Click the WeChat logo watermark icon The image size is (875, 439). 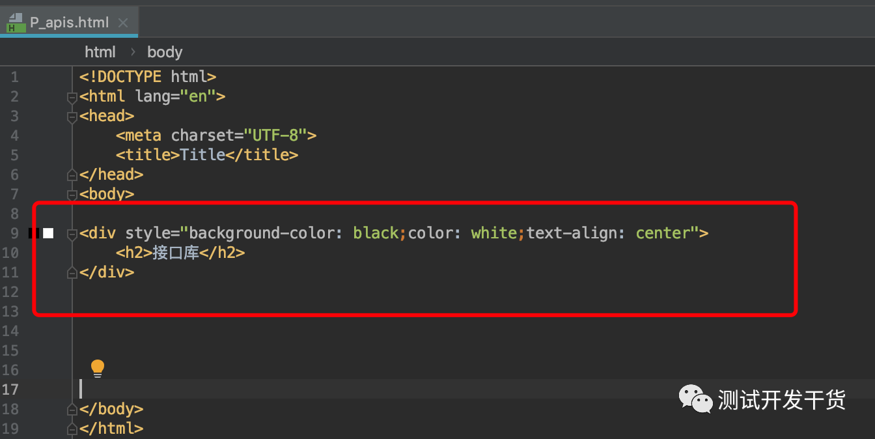[x=695, y=399]
